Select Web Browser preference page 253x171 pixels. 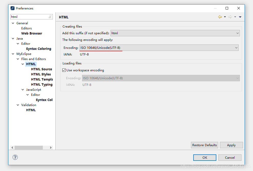point(32,33)
